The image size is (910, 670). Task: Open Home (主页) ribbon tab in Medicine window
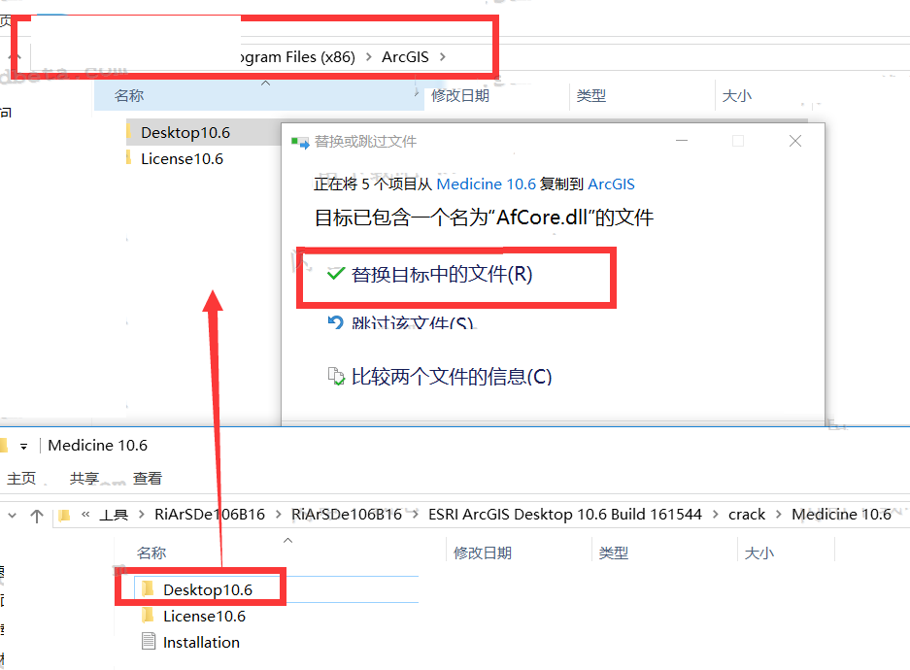21,479
